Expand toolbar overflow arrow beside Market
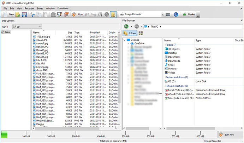Image resolution: width=244 pixels, height=143 pixels. point(198,16)
